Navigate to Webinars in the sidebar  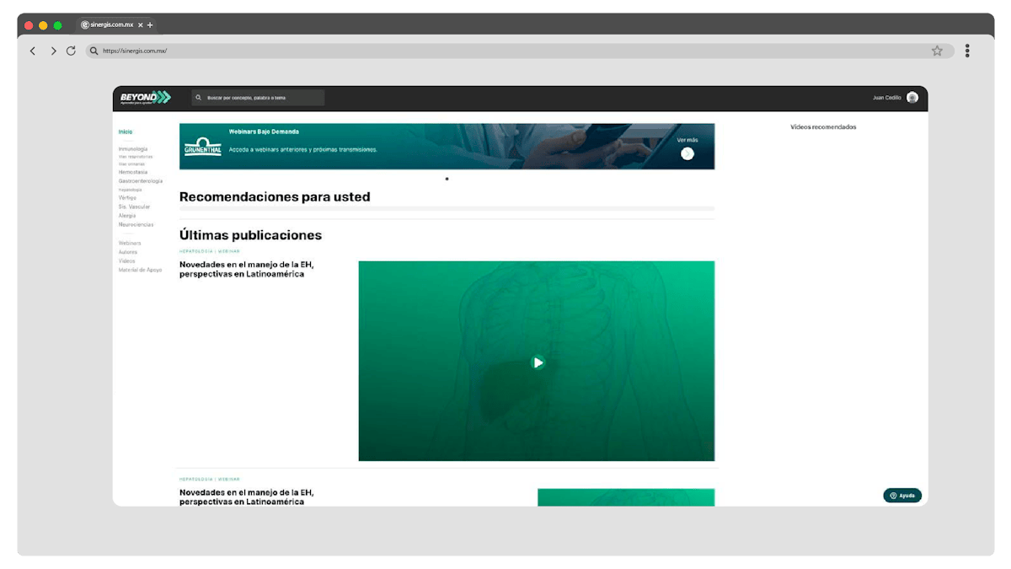pos(131,243)
